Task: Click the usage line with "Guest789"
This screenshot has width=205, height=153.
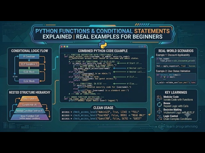Action: [x=102, y=119]
